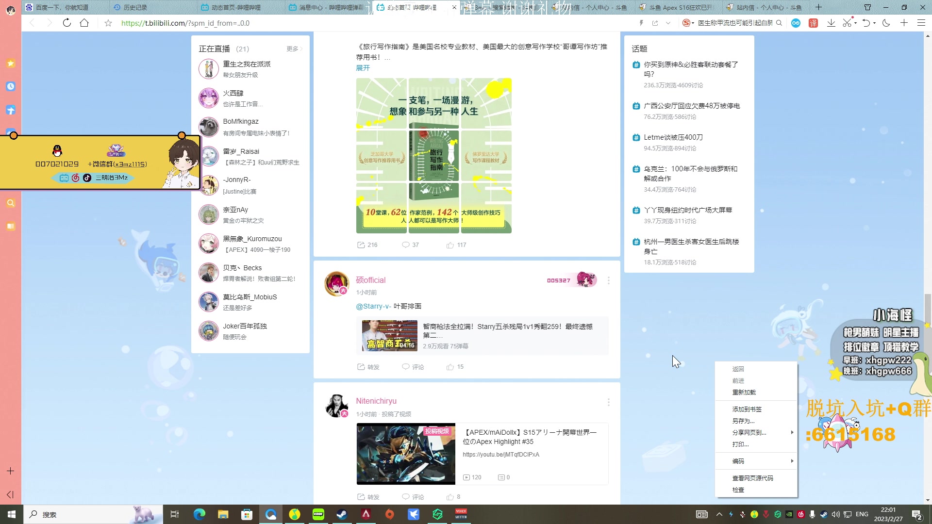932x524 pixels.
Task: Open @Starry-v- mention link
Action: coord(373,306)
